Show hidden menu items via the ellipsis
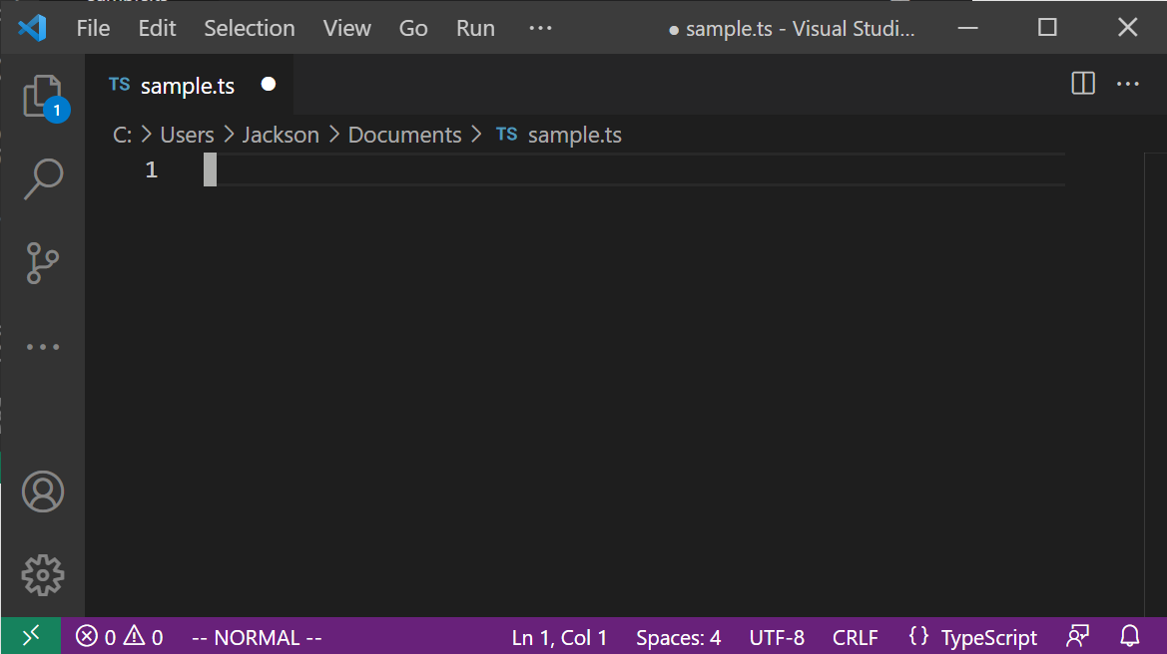The width and height of the screenshot is (1167, 654). click(540, 28)
